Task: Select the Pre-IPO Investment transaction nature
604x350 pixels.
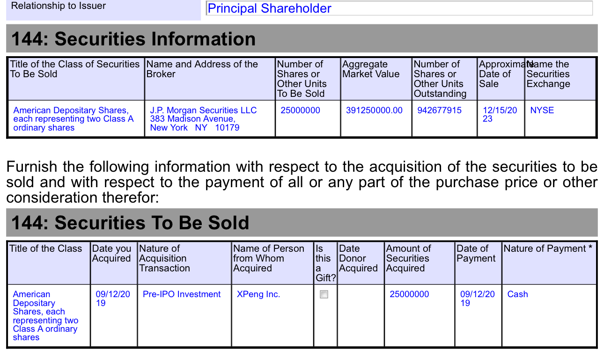Action: coord(182,294)
